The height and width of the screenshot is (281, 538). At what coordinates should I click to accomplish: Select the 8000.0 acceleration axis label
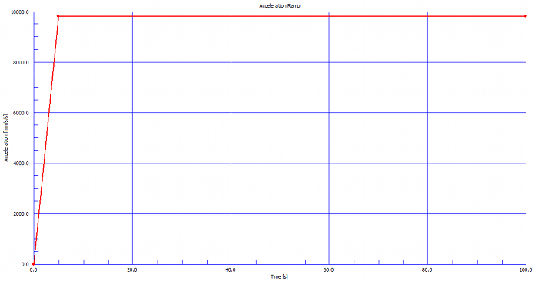click(21, 63)
